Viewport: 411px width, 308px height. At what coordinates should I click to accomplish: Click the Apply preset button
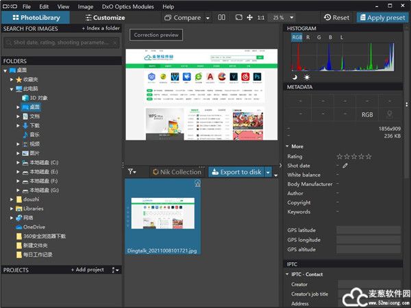[379, 17]
